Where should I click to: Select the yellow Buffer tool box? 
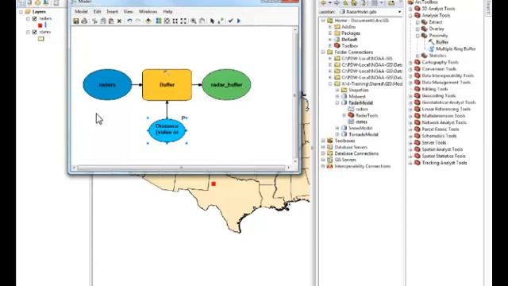[167, 85]
